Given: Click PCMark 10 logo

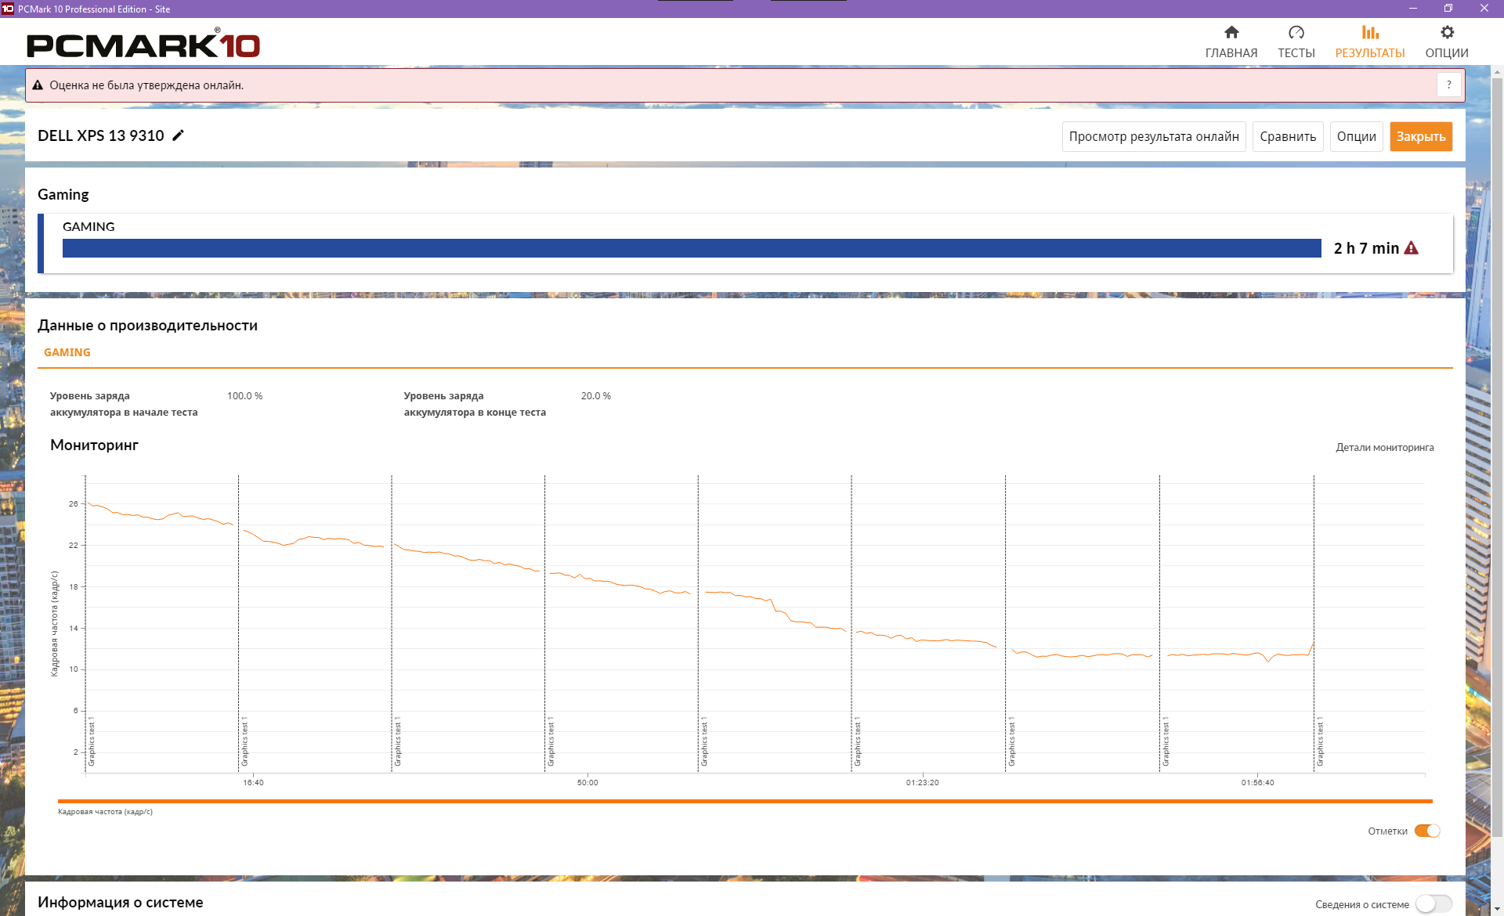Looking at the screenshot, I should pyautogui.click(x=143, y=45).
